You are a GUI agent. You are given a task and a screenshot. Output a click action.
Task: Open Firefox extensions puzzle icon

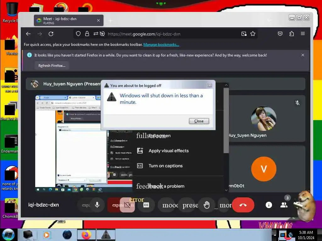[x=291, y=34]
